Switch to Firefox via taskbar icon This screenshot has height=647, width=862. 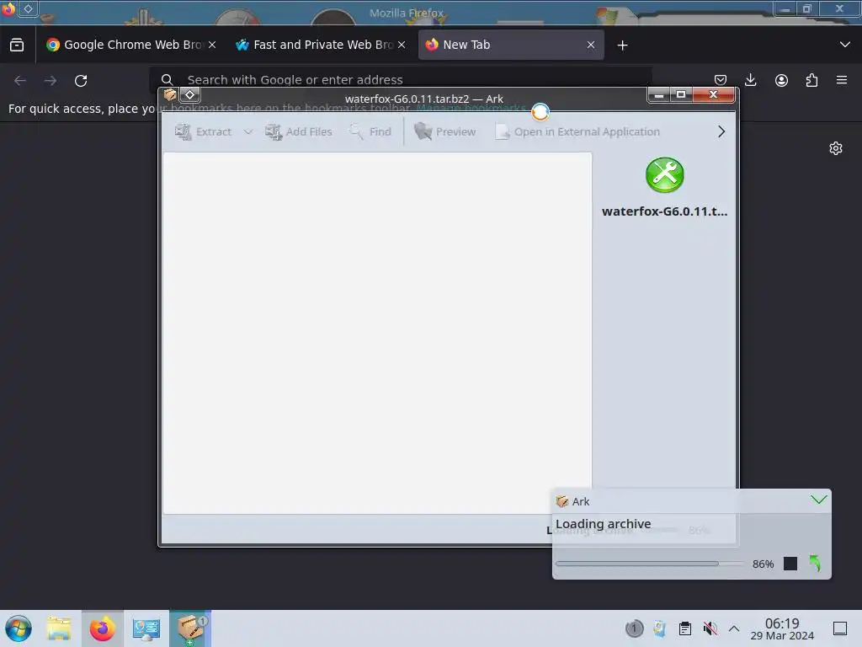click(x=103, y=628)
